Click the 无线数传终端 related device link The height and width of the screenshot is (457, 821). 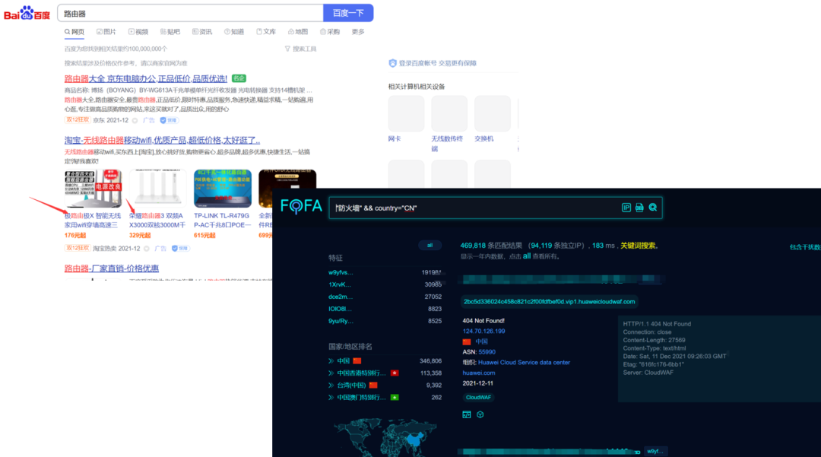coord(447,144)
